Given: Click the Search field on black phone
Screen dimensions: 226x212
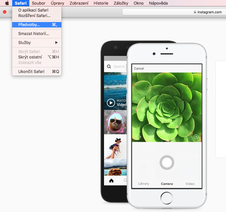Looking at the screenshot, I should coord(120,66).
